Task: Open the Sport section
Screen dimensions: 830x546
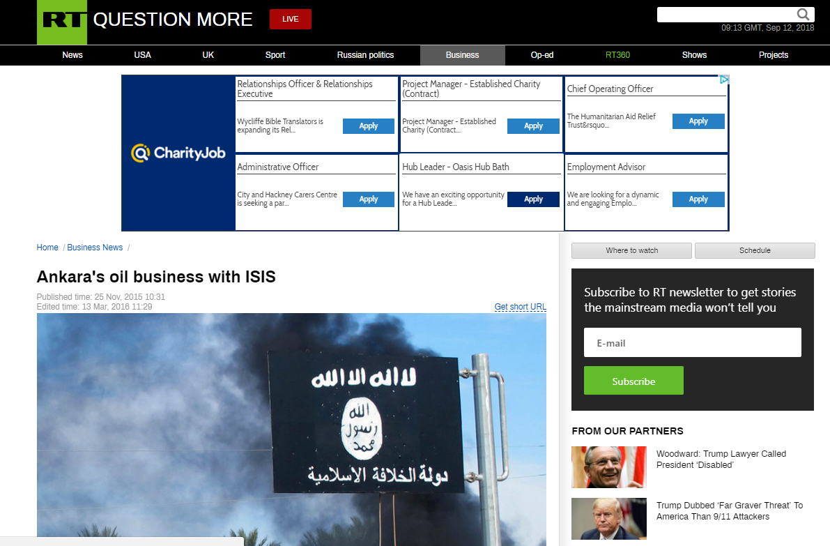Action: (275, 55)
